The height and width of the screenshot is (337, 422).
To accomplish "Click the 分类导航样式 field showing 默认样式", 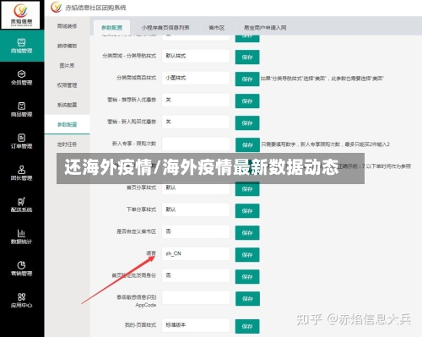I will [196, 56].
